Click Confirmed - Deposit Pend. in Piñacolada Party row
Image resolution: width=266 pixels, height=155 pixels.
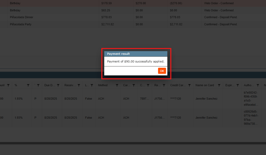tap(221, 24)
